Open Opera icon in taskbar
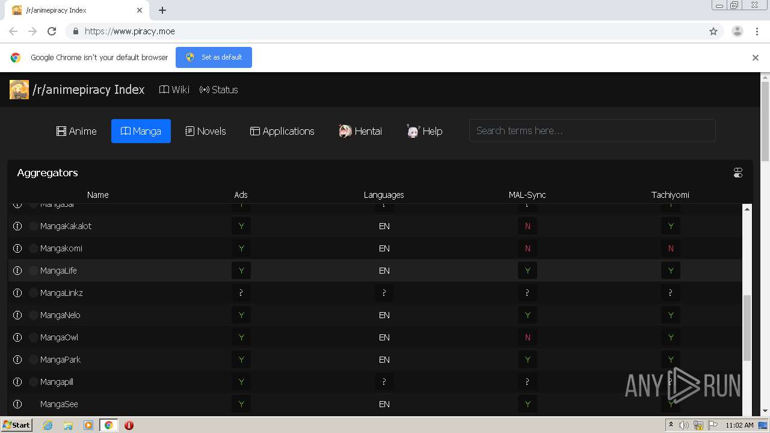The image size is (770, 433). coord(129,425)
